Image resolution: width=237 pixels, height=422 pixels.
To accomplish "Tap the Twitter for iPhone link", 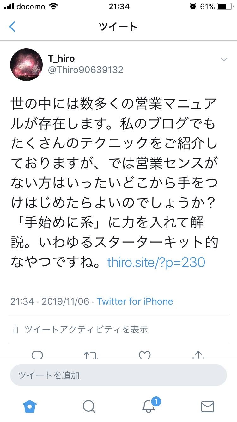I will pos(135,301).
